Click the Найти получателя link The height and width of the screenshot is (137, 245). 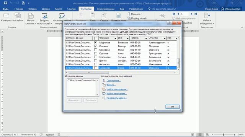click(x=116, y=94)
